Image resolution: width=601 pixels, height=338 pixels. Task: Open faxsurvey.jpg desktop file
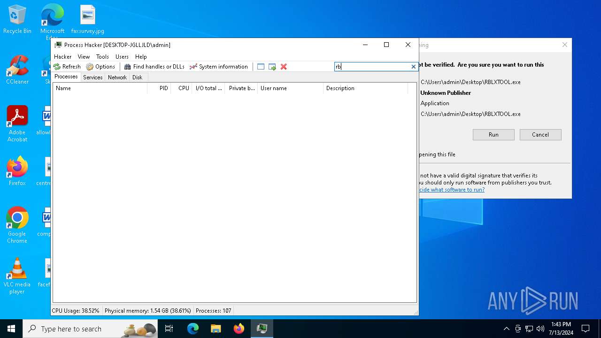tap(88, 20)
